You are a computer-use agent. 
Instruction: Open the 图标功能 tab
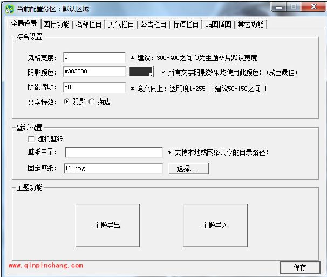tap(56, 24)
